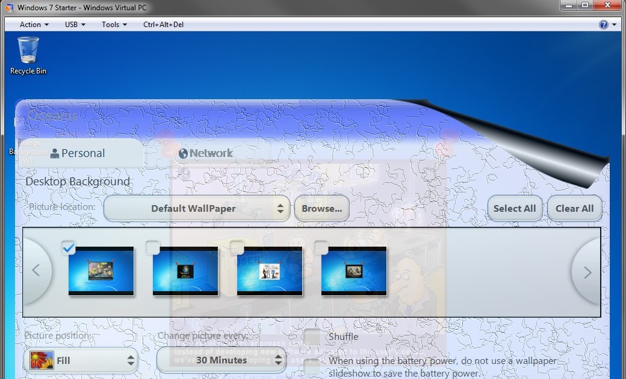Select the fourth wallpaper thumbnail with dark picture
The height and width of the screenshot is (379, 626).
(x=354, y=271)
